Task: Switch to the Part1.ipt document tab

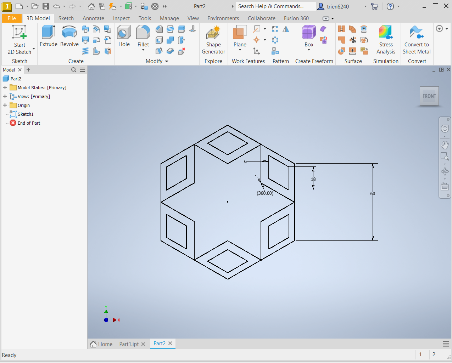Action: point(129,344)
